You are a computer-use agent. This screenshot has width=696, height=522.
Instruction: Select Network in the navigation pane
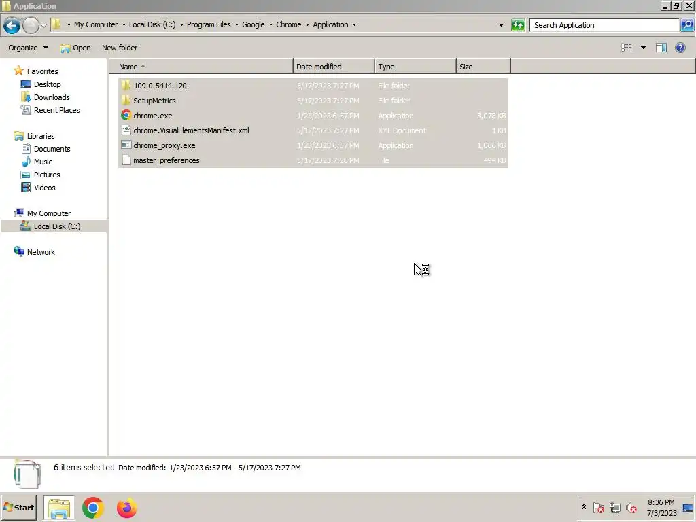coord(41,252)
